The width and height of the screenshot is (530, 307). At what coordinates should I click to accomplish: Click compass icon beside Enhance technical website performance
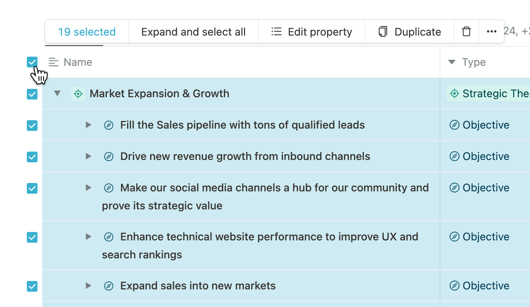pyautogui.click(x=109, y=237)
